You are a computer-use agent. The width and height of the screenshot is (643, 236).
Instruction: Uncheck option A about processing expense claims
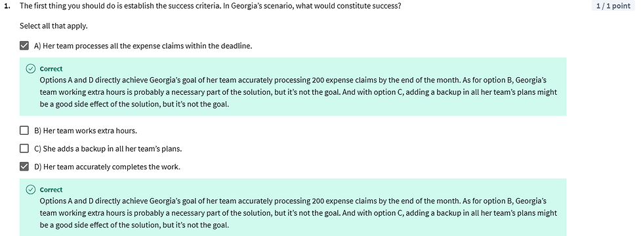[x=24, y=45]
